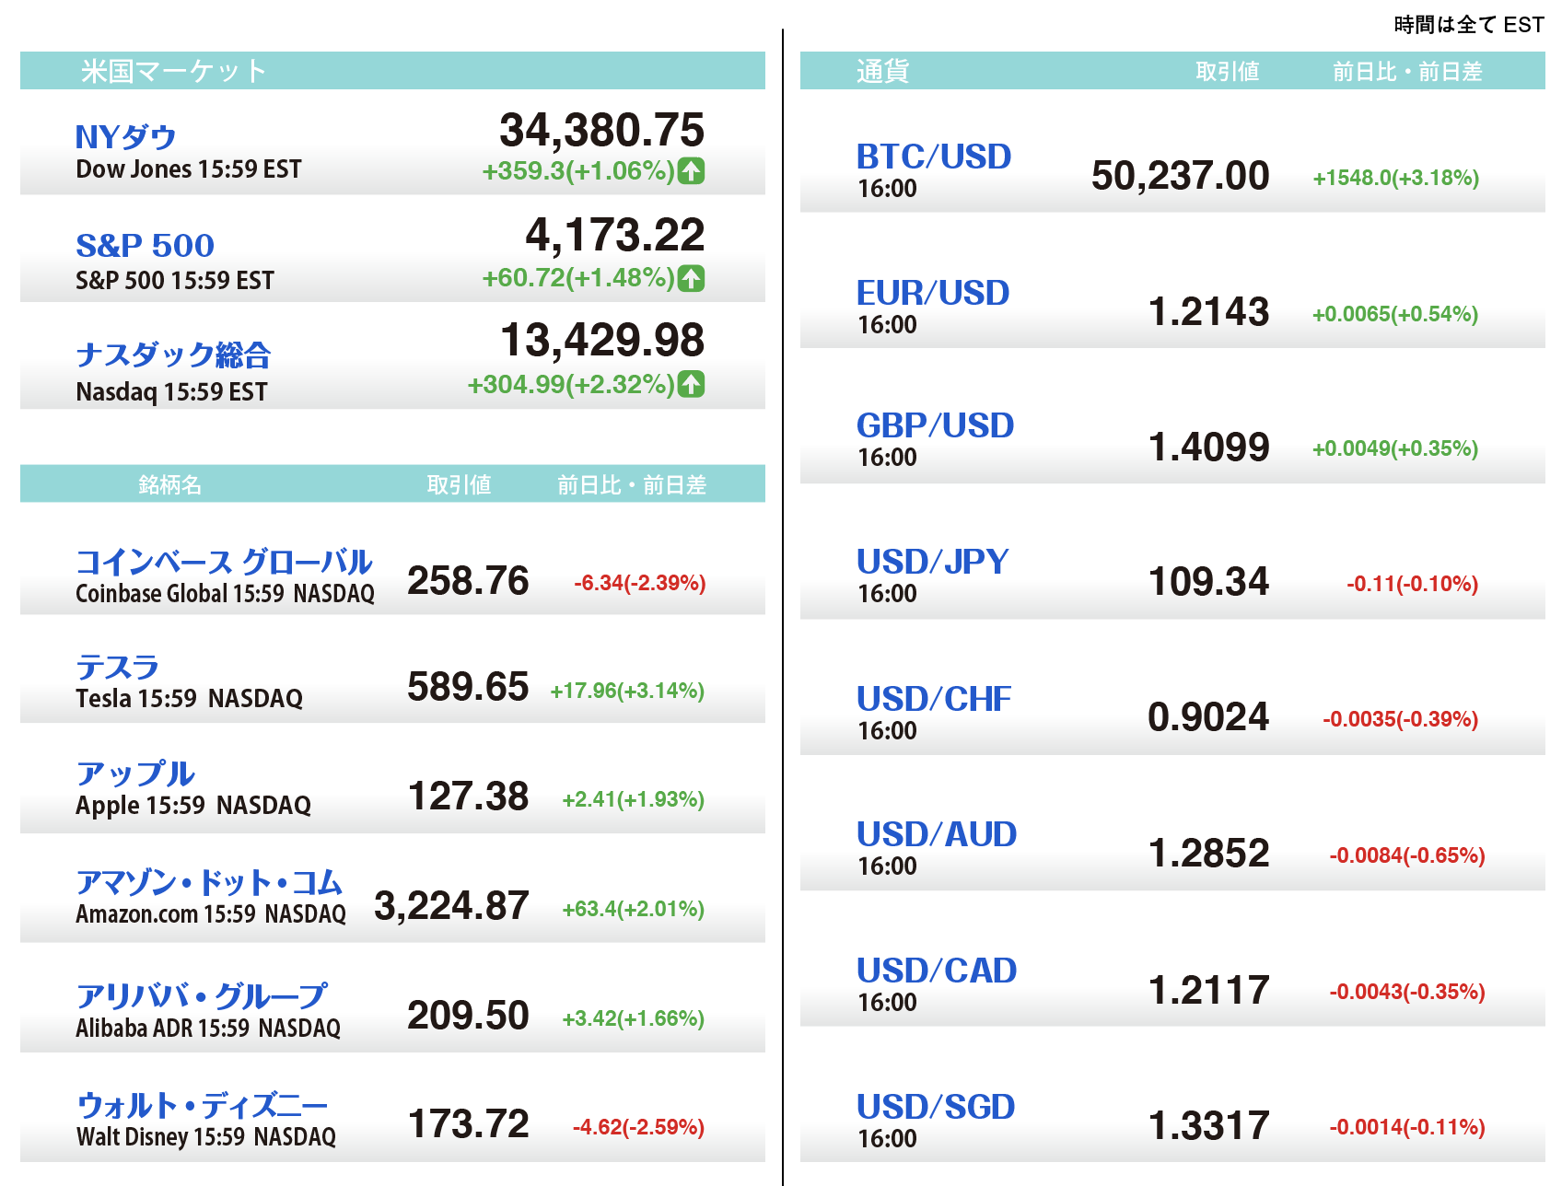Viewport: 1562px width, 1186px height.
Task: Select the 通貨 section header
Action: click(x=882, y=71)
